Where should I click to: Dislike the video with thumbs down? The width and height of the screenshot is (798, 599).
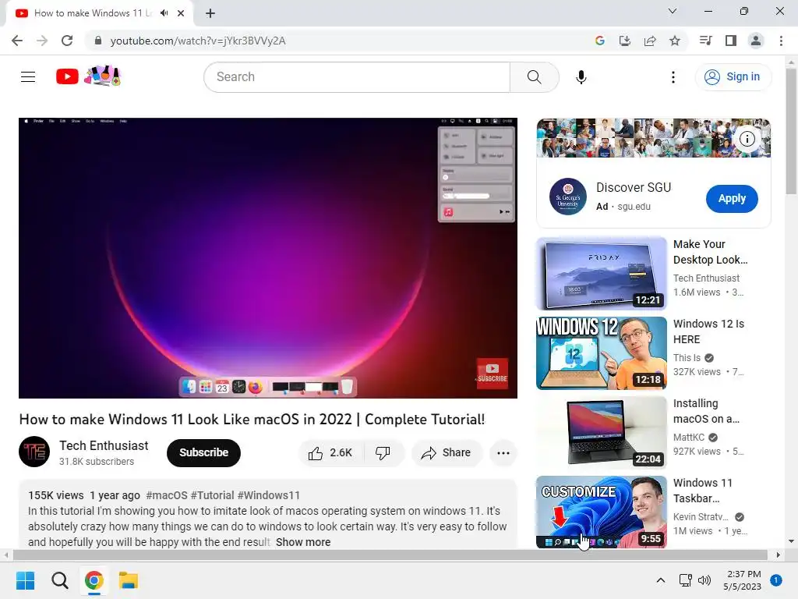coord(383,453)
